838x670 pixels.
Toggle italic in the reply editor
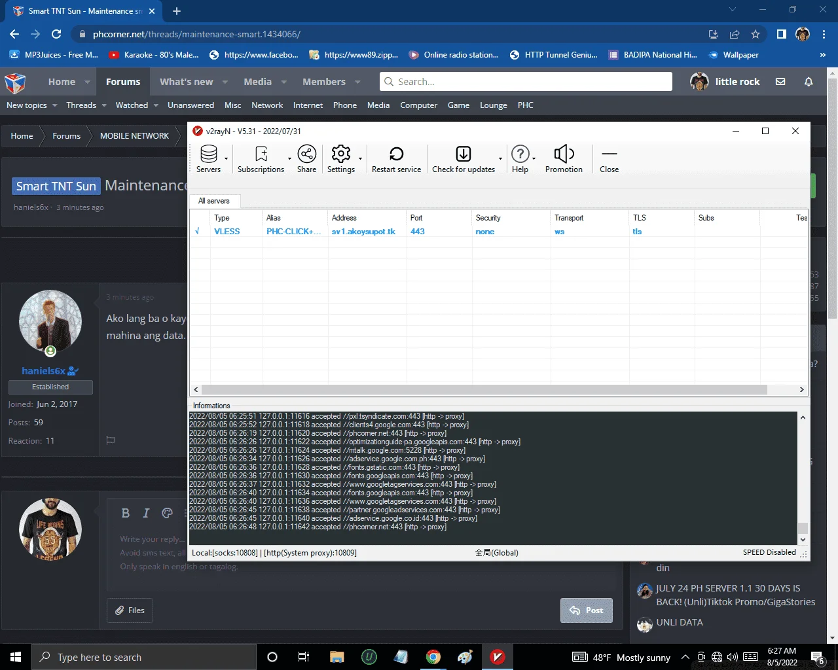point(147,514)
